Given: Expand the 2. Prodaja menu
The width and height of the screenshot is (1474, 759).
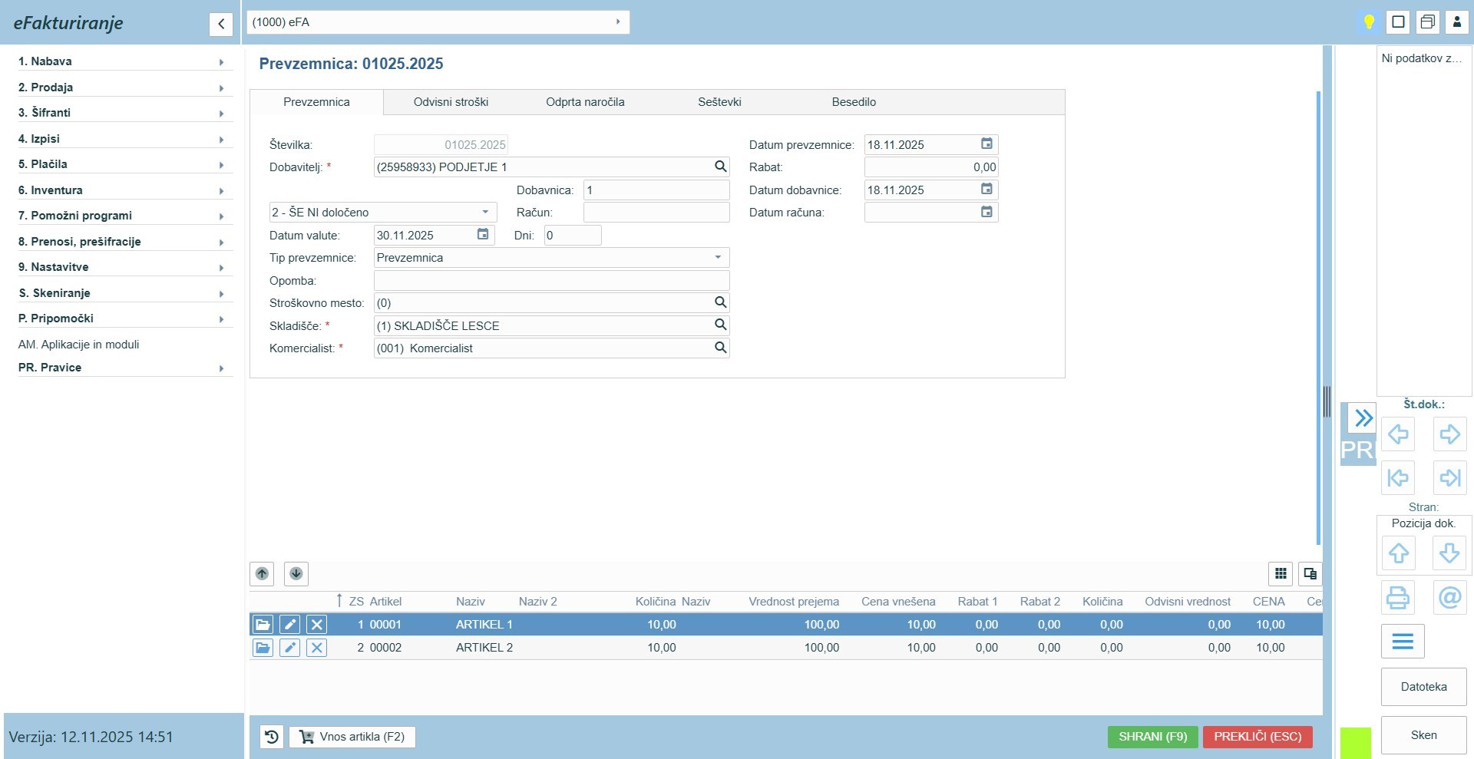Looking at the screenshot, I should pyautogui.click(x=123, y=87).
